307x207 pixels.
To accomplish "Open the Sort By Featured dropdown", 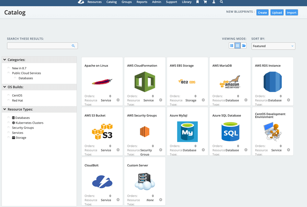I will (x=273, y=46).
